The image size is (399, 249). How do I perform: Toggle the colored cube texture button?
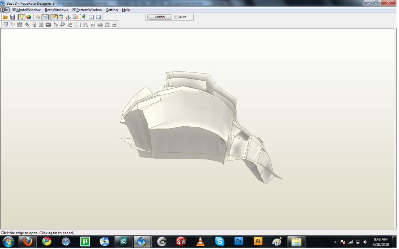29,17
